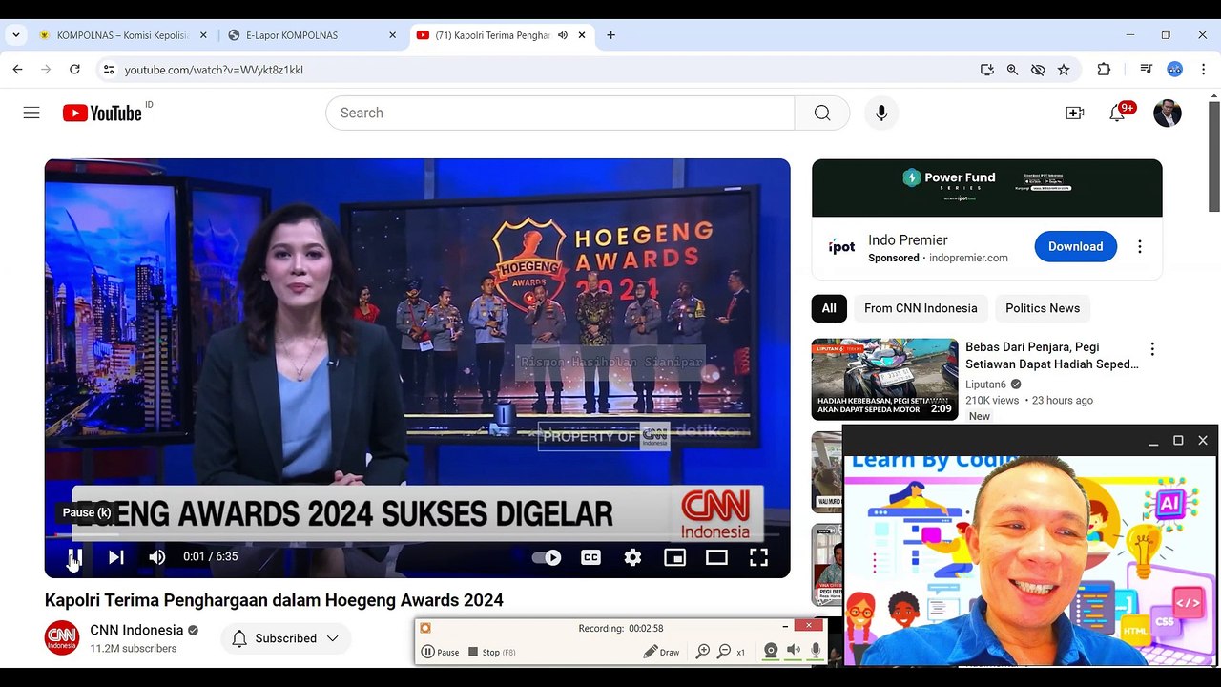Open the YouTube guide hamburger menu
1221x687 pixels.
point(31,113)
